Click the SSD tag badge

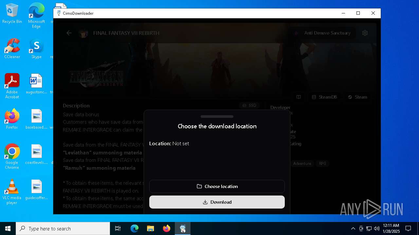pos(249,105)
